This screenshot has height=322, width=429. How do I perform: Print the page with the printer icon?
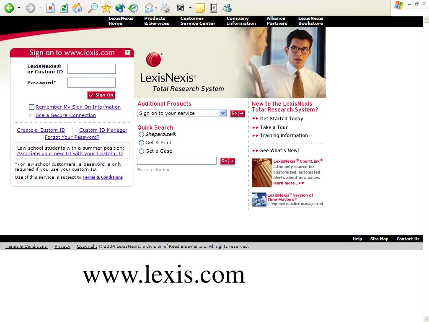pos(165,8)
